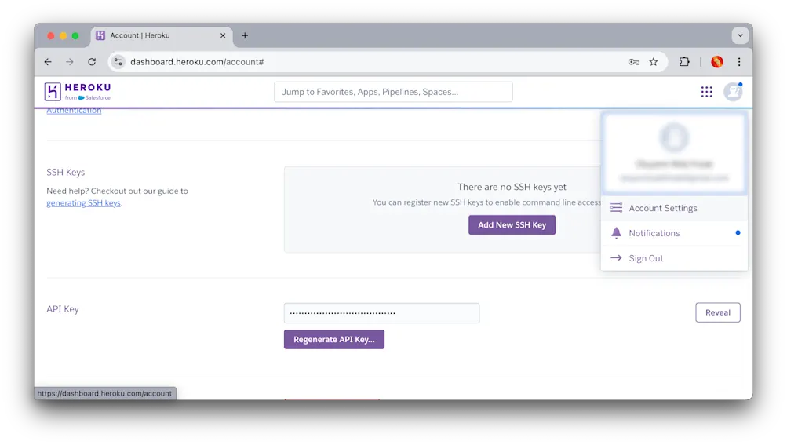Click the Jump to Favorites search field
787x445 pixels.
393,92
